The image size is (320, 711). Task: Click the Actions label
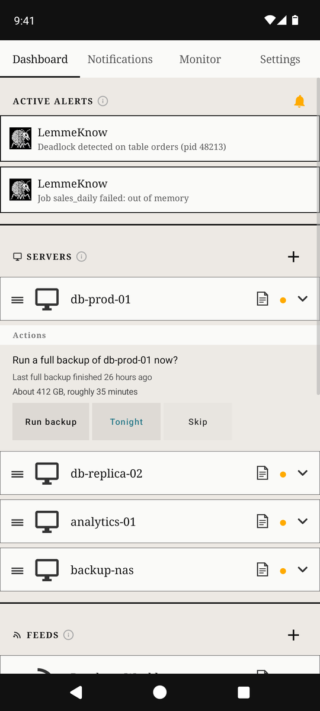(30, 335)
